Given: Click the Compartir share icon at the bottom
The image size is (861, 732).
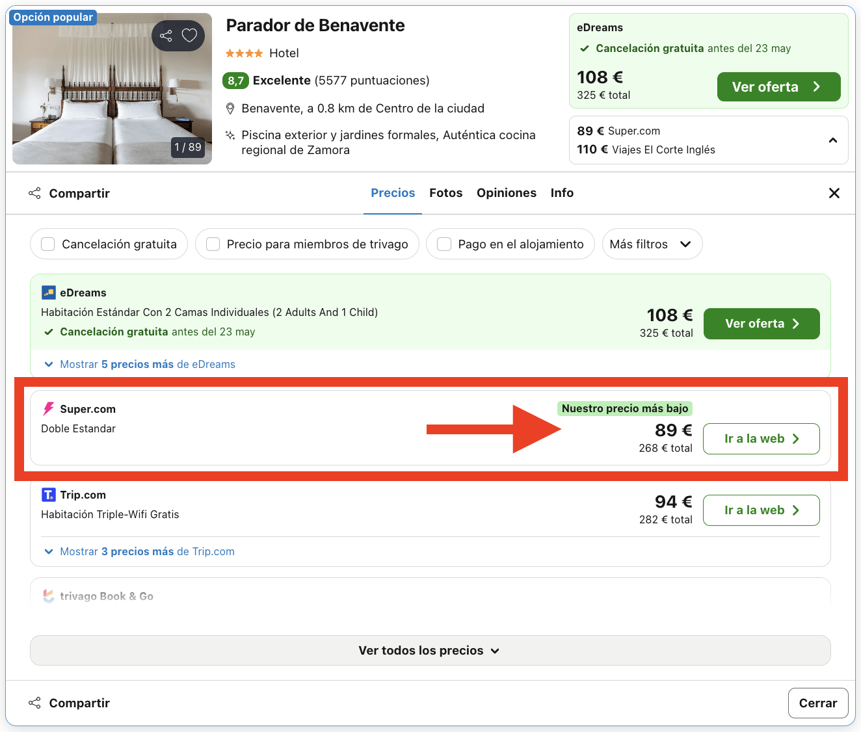Looking at the screenshot, I should click(x=34, y=703).
